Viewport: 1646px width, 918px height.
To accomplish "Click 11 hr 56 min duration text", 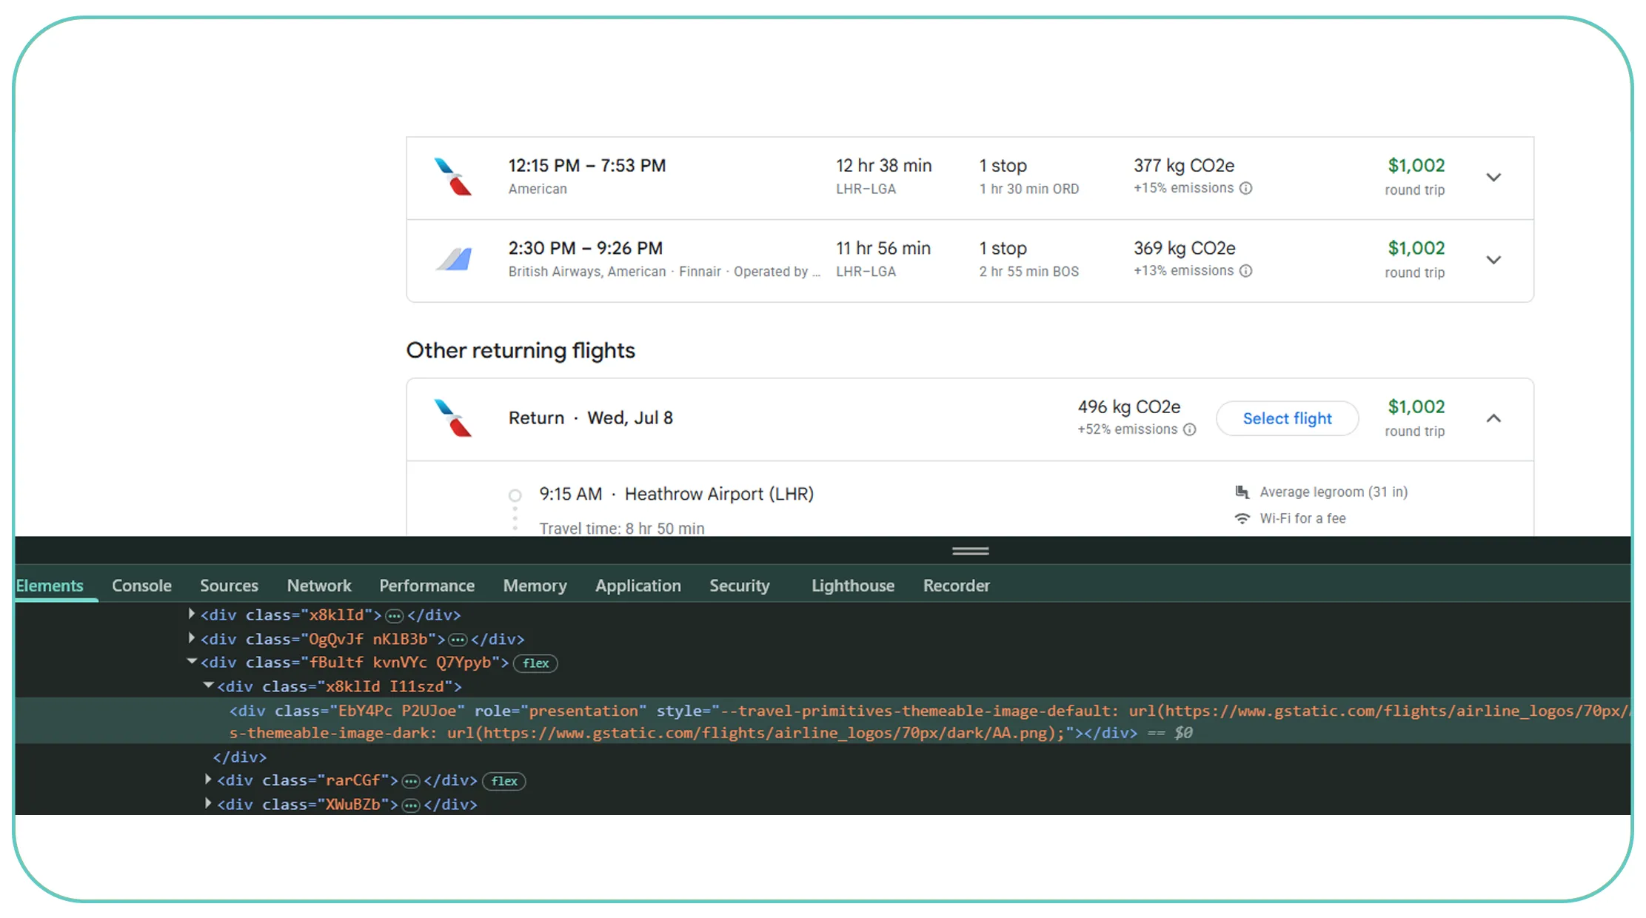I will (x=883, y=249).
